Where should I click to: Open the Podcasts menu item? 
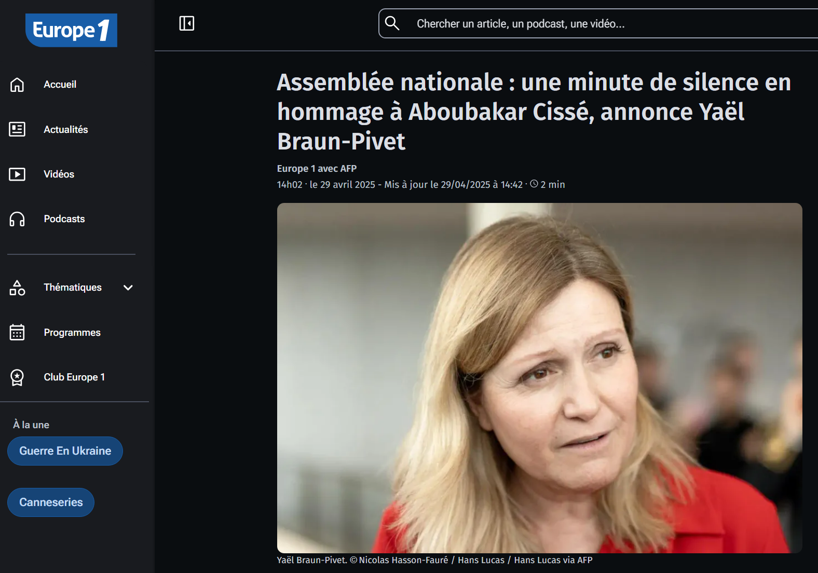pos(64,219)
